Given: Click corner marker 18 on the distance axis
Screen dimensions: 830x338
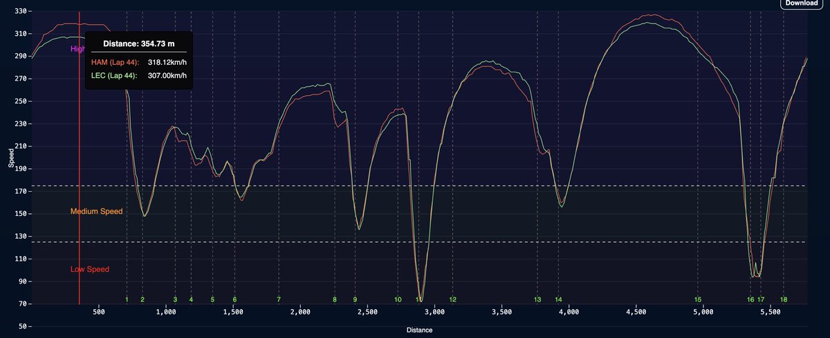Looking at the screenshot, I should [784, 300].
